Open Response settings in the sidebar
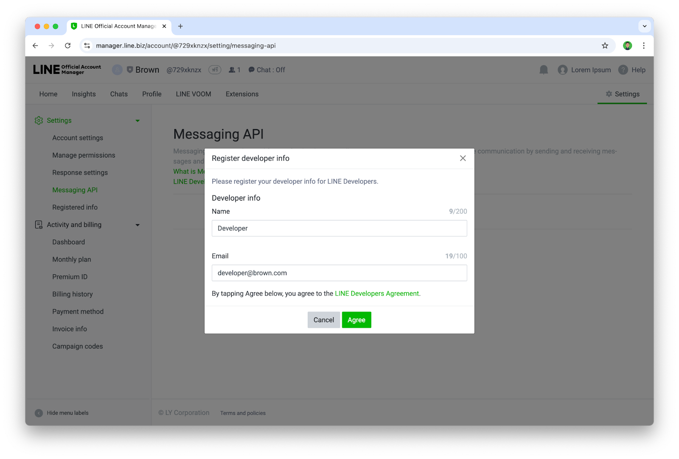Image resolution: width=679 pixels, height=459 pixels. [80, 173]
